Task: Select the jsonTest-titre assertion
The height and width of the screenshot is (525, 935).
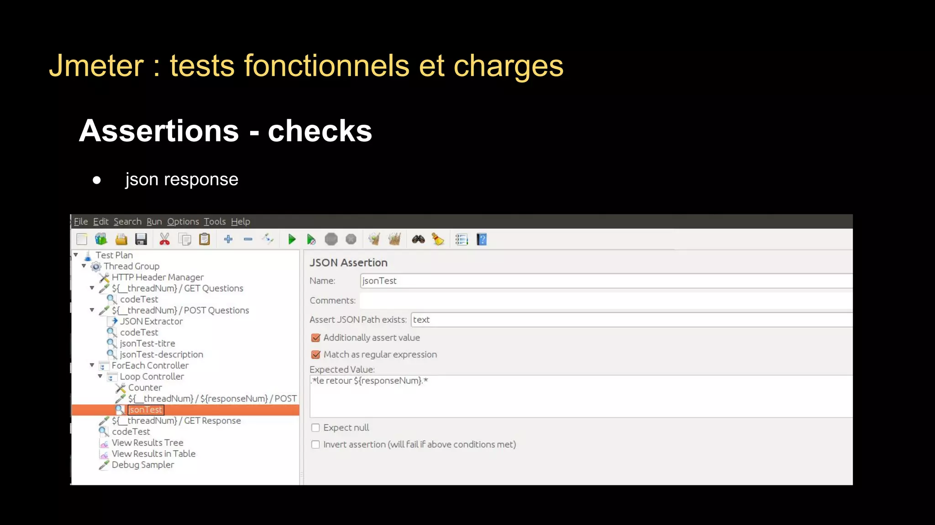Action: coord(147,344)
